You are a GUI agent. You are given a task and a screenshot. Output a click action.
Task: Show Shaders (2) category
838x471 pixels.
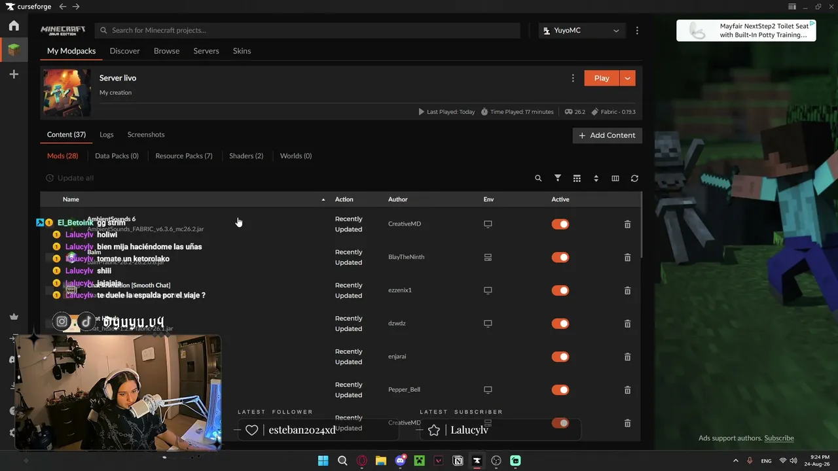(x=246, y=156)
